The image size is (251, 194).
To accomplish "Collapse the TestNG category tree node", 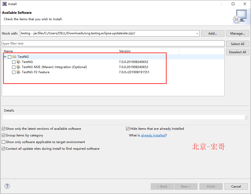I will coord(5,57).
